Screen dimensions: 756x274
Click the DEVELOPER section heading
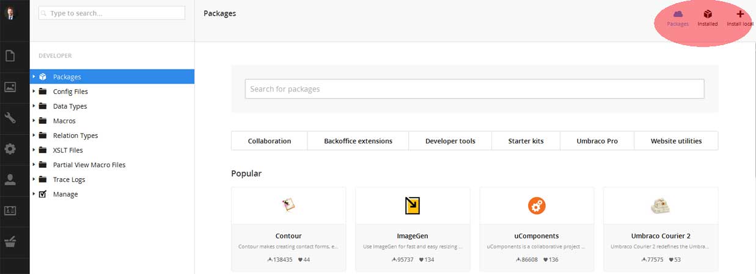(x=55, y=56)
